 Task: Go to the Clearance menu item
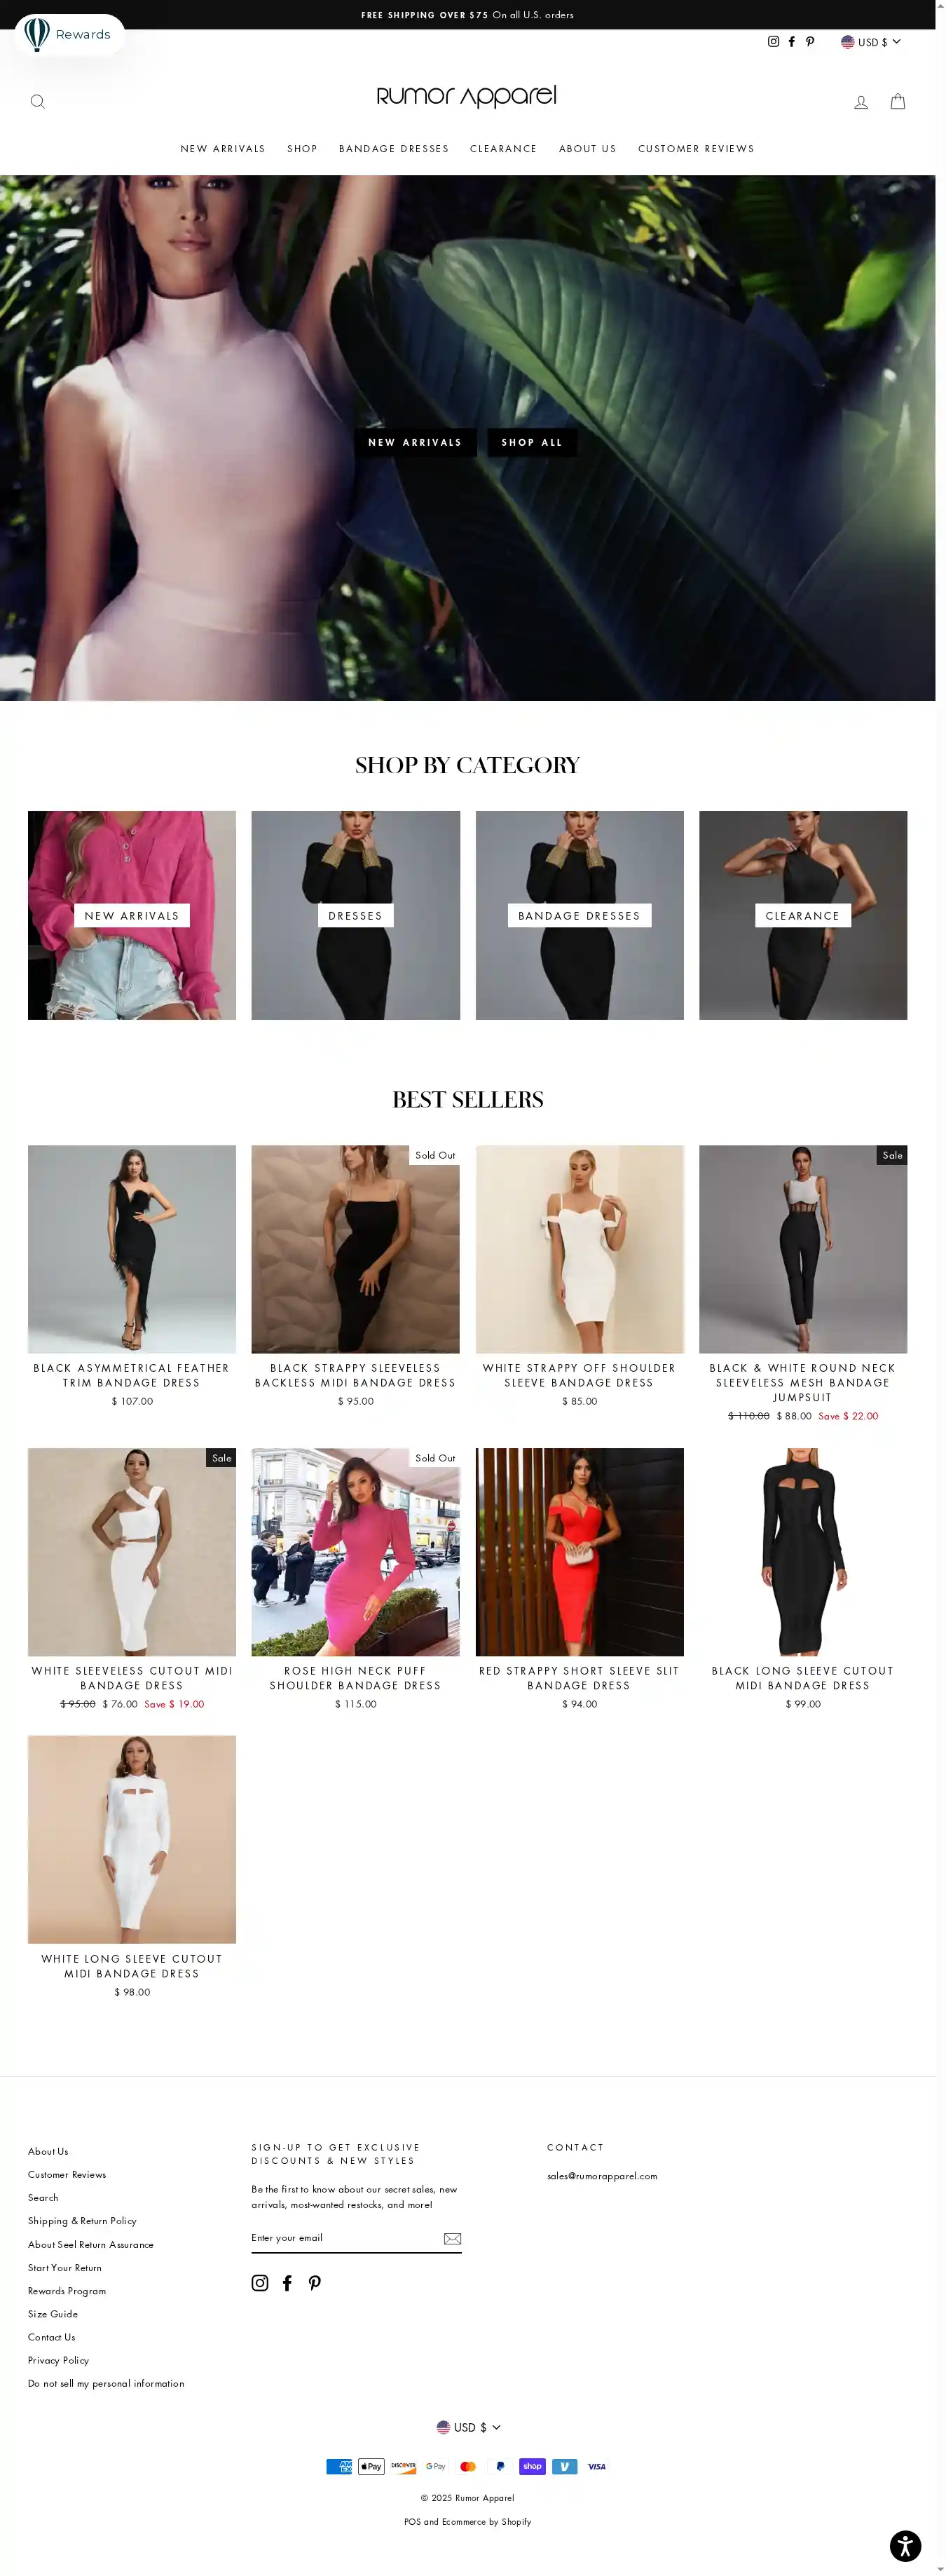click(503, 149)
